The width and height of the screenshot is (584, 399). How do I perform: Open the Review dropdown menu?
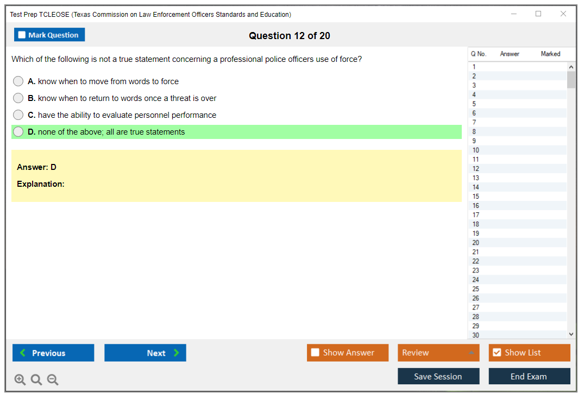438,353
